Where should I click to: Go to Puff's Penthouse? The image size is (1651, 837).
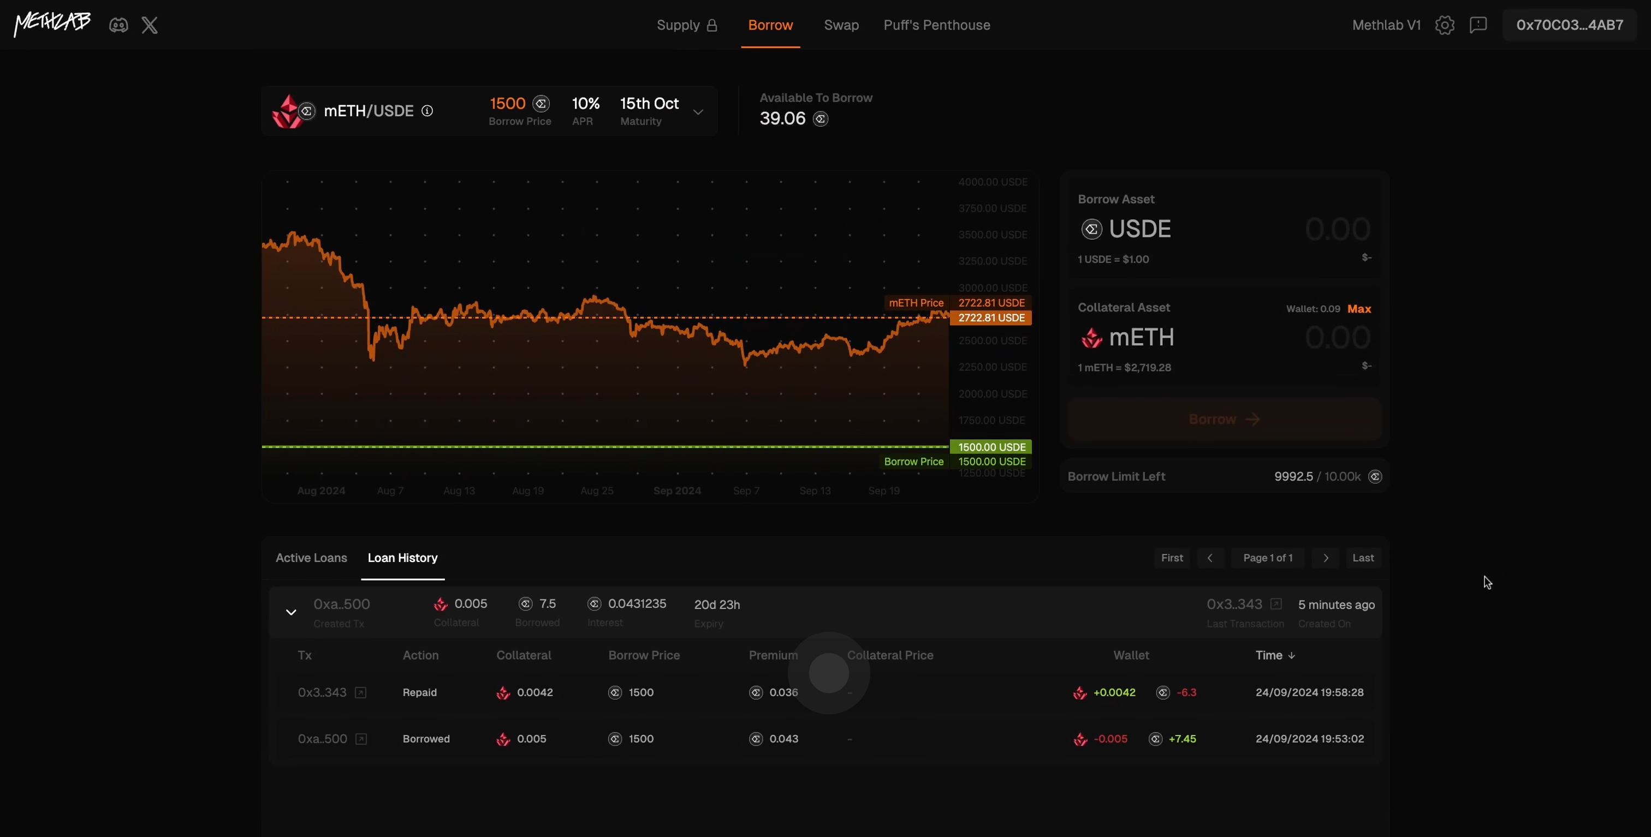pyautogui.click(x=936, y=25)
